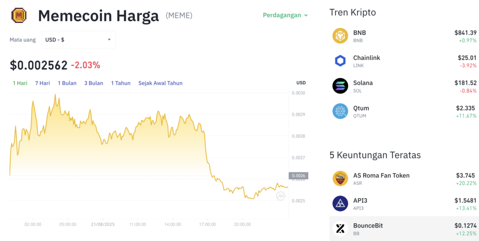Select the 1 Hari time range
479x241 pixels.
[20, 83]
